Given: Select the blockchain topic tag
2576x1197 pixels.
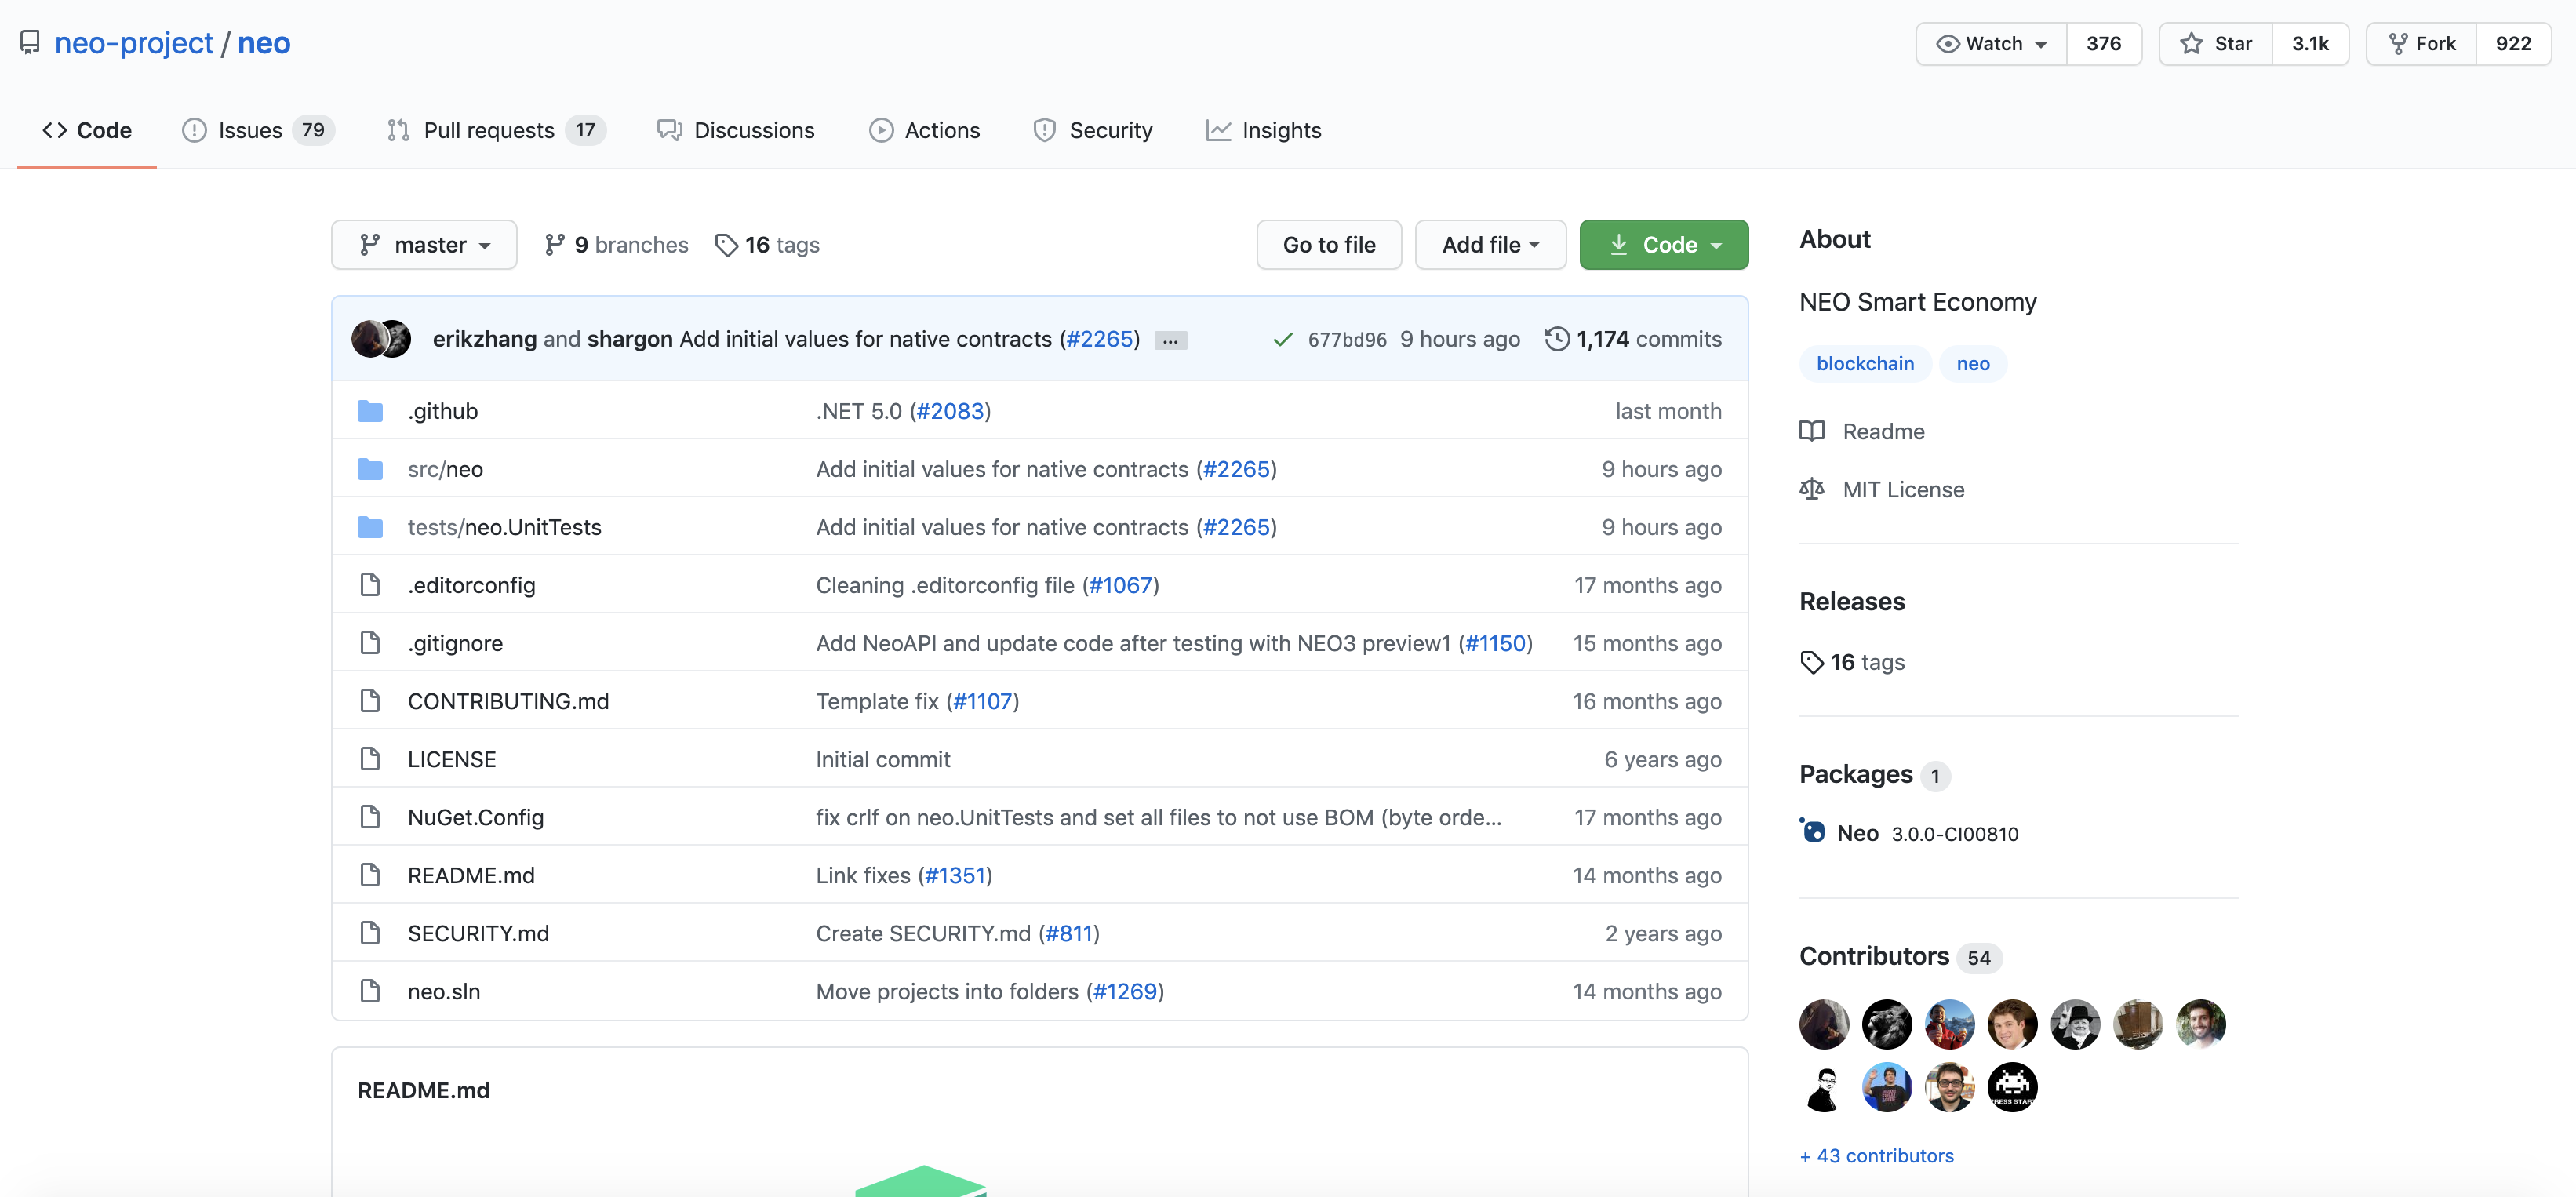Looking at the screenshot, I should click(1865, 364).
